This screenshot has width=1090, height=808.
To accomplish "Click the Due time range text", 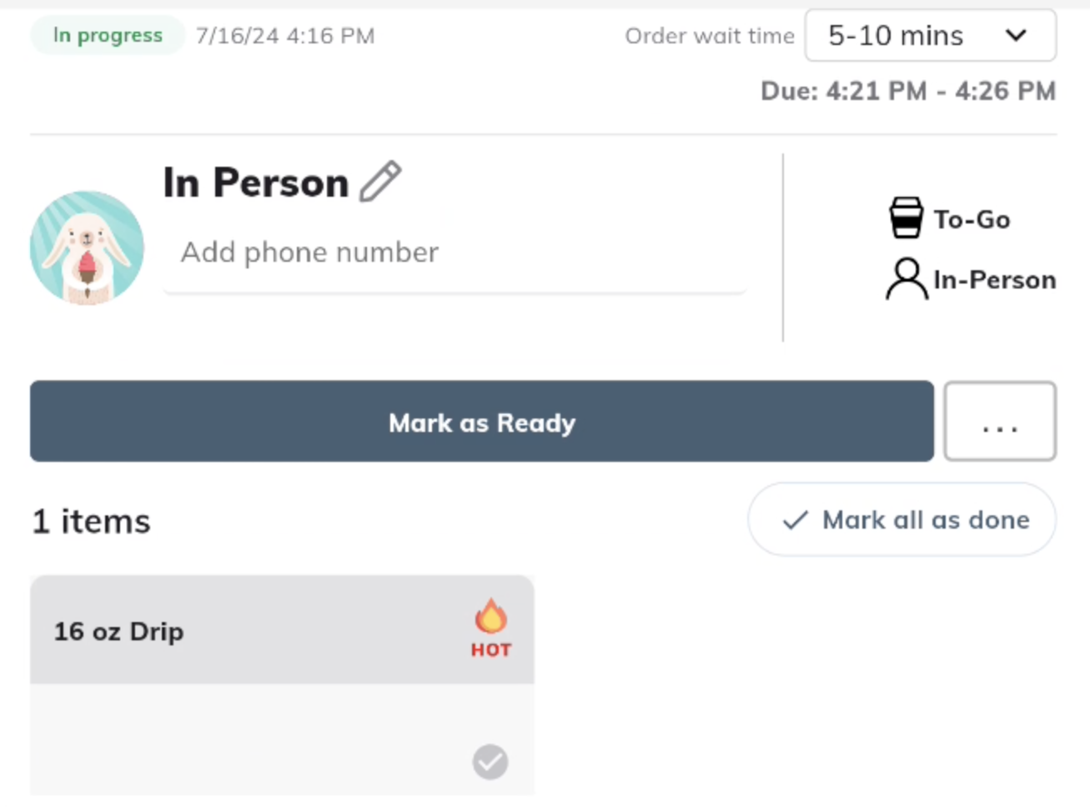I will (x=908, y=90).
